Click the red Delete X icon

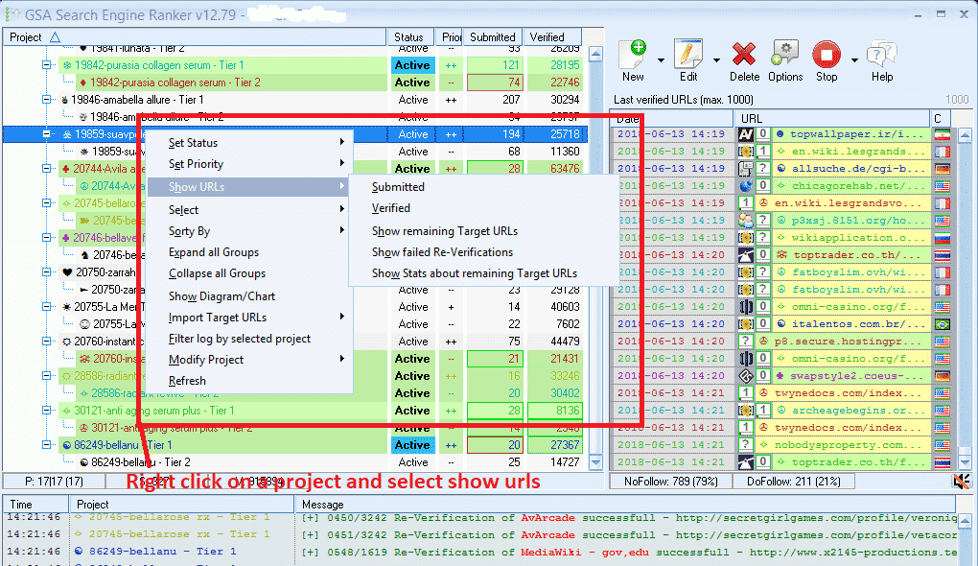pyautogui.click(x=743, y=55)
